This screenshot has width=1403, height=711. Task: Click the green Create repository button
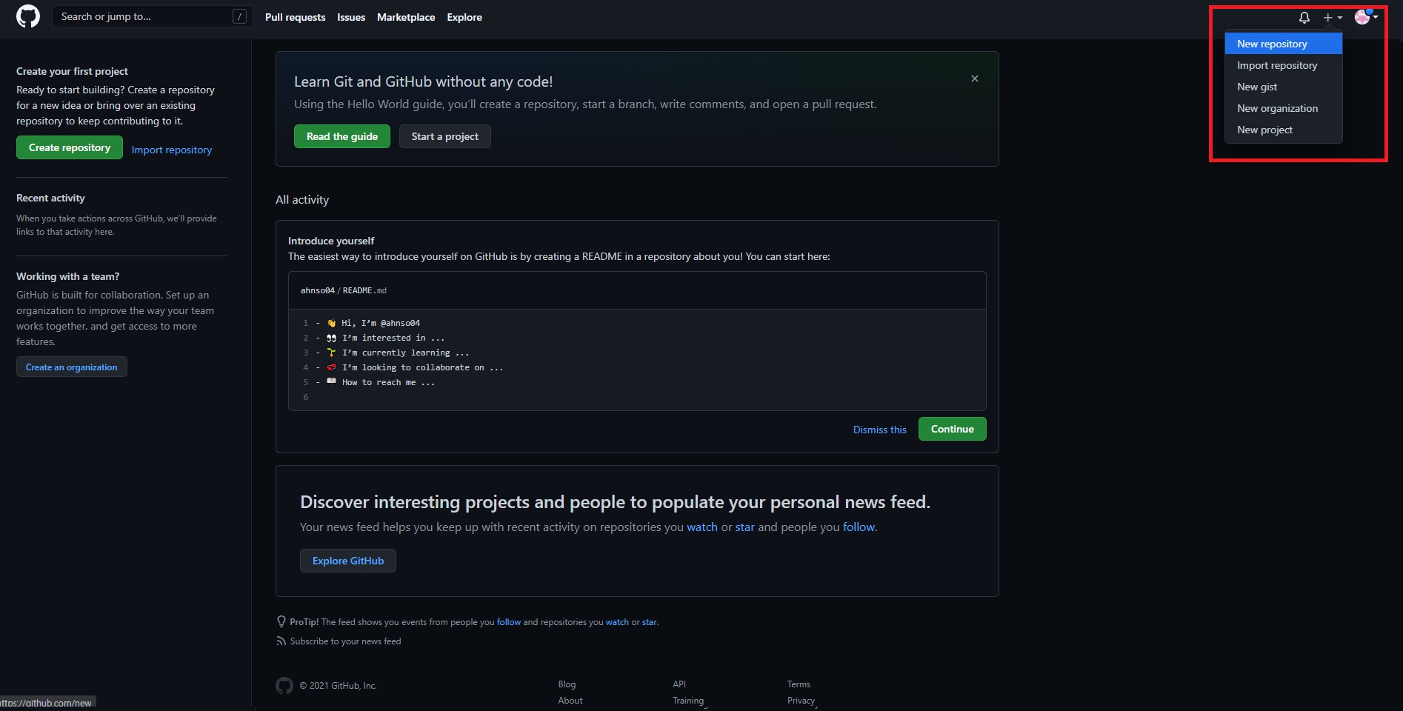pyautogui.click(x=70, y=147)
